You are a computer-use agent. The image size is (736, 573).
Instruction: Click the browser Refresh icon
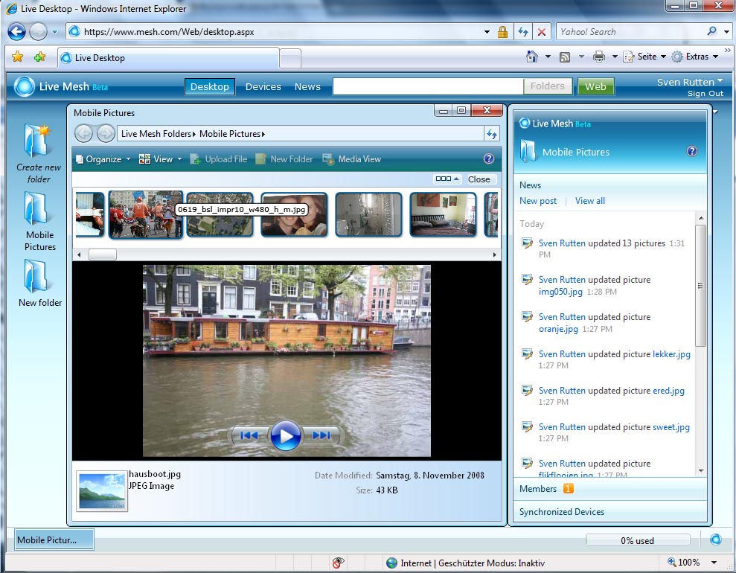tap(523, 32)
